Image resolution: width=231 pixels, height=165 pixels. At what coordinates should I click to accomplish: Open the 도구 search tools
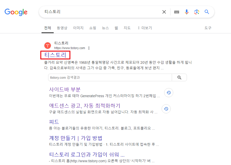208,28
